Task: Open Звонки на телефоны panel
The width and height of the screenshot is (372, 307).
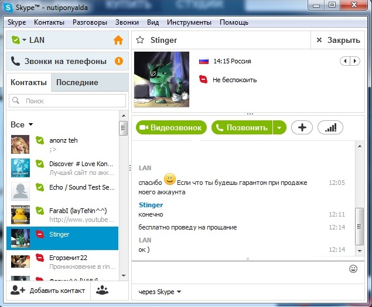Action: click(67, 62)
